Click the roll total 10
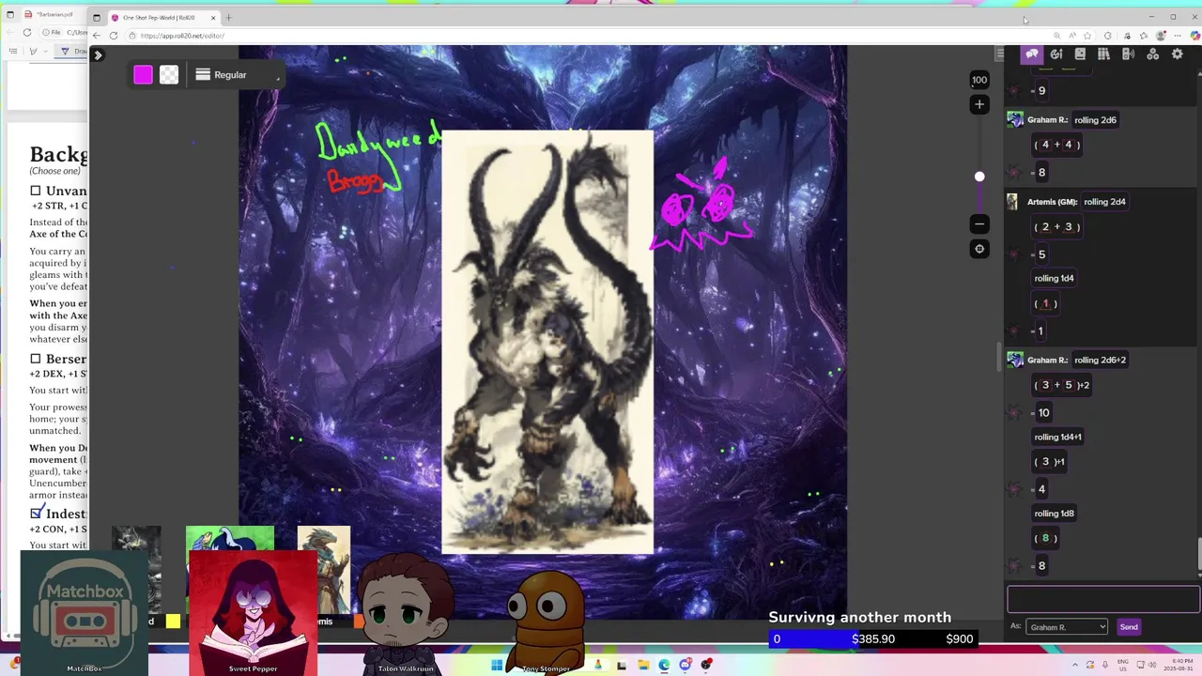This screenshot has width=1202, height=676. [1043, 412]
